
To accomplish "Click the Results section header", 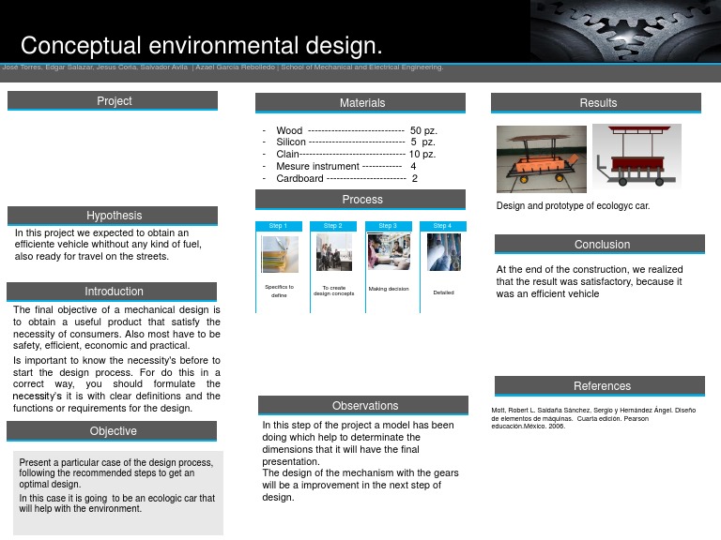I will (596, 103).
